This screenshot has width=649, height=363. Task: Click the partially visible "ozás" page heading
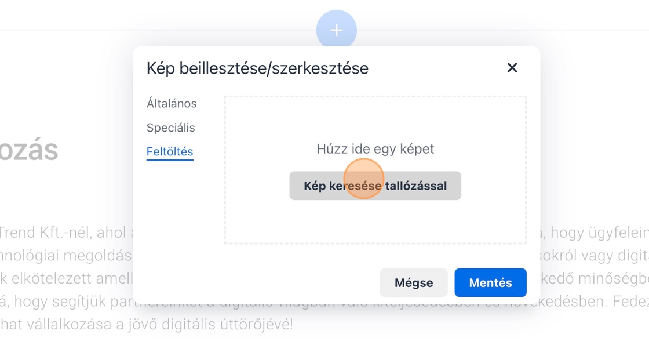tap(29, 150)
